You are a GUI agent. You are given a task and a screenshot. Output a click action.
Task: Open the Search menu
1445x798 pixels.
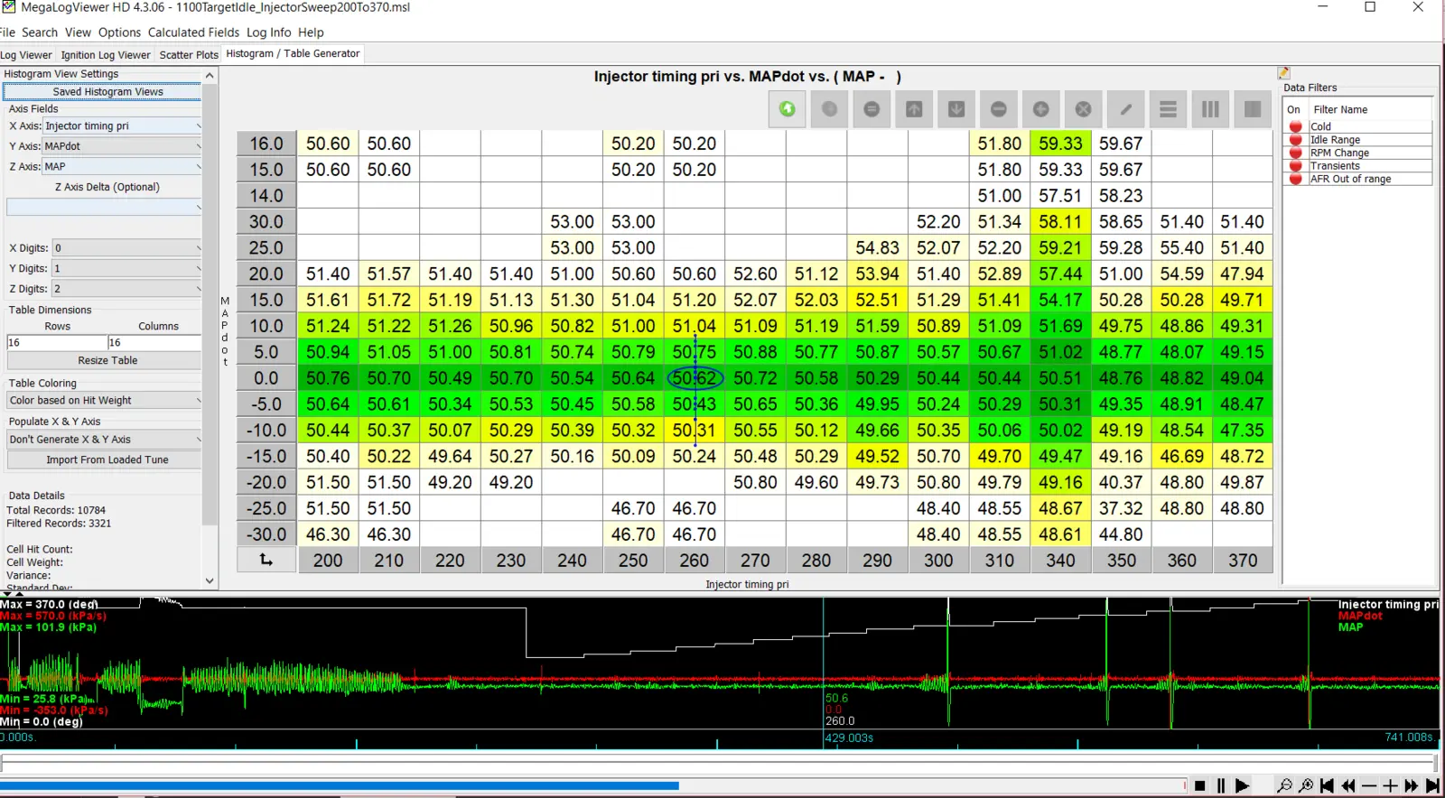(x=40, y=32)
